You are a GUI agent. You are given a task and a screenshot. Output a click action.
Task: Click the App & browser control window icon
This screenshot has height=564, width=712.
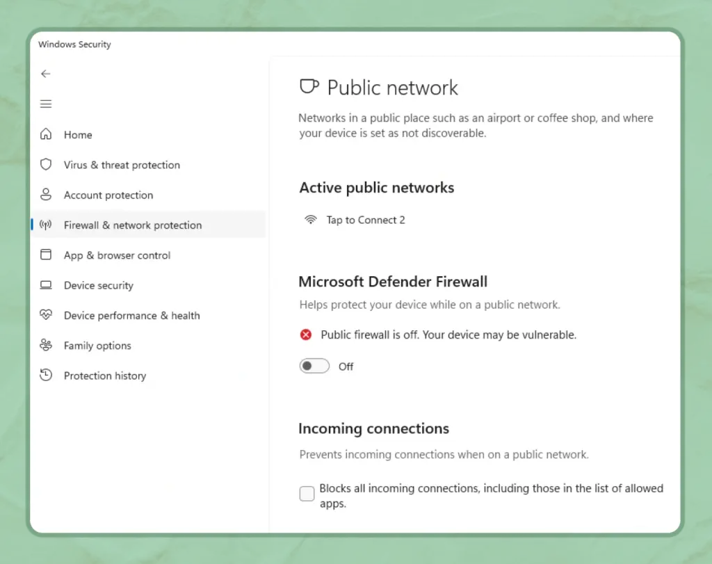[46, 255]
